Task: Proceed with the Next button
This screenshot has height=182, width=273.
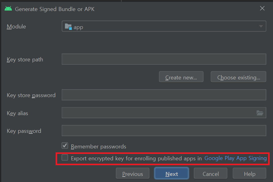Action: tap(172, 174)
